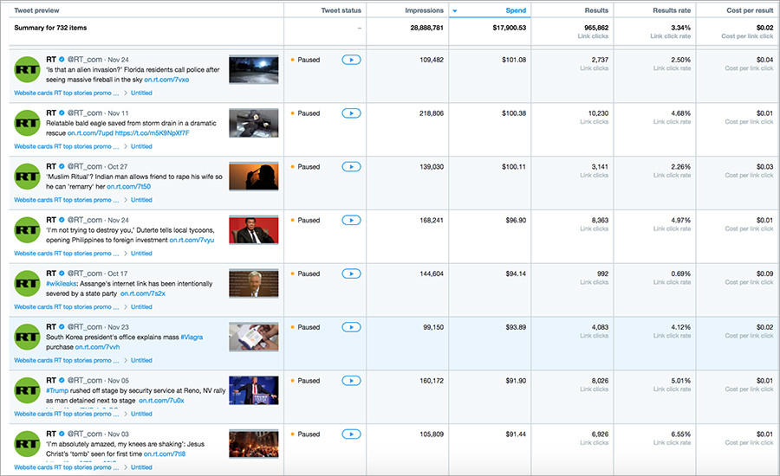This screenshot has width=780, height=476.
Task: Open Trump rally stage thumbnail
Action: click(254, 390)
